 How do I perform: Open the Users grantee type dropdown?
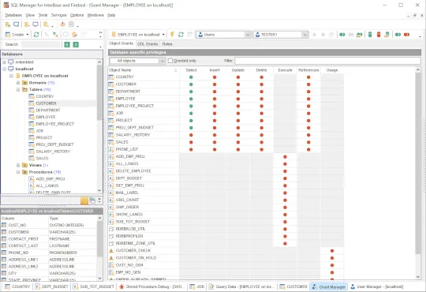coord(247,35)
